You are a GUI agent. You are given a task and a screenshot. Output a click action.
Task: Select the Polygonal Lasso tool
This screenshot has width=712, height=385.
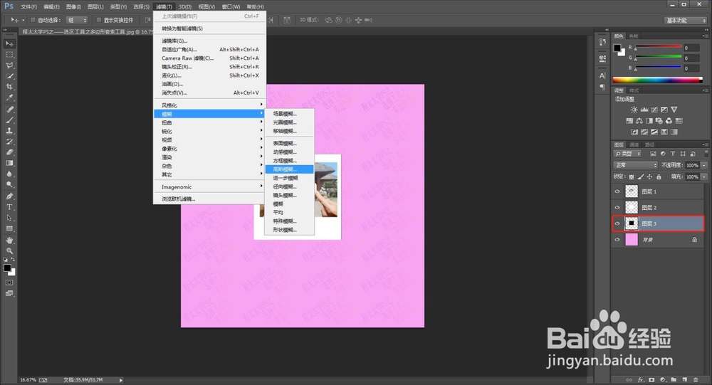[x=9, y=65]
